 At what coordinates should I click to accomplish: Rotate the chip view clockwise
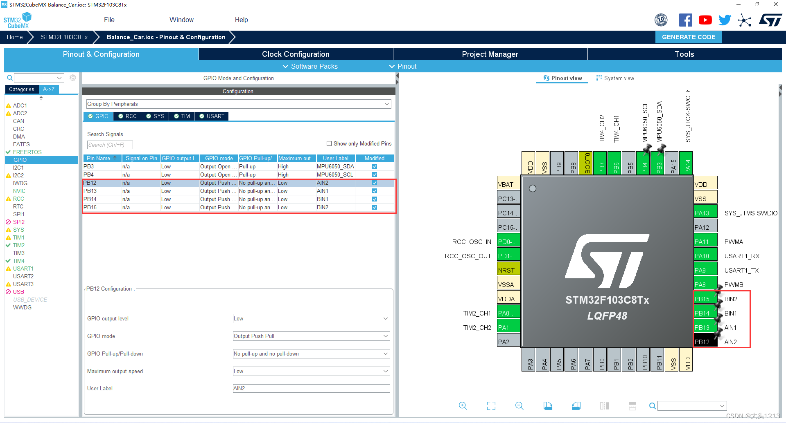click(x=548, y=406)
